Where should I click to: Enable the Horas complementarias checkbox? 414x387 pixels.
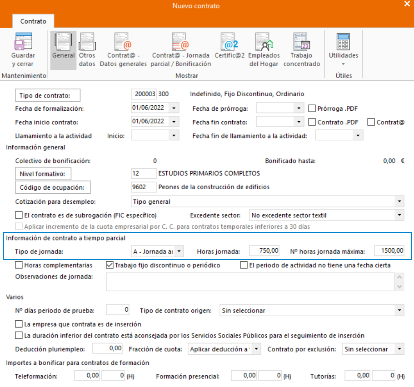pyautogui.click(x=19, y=265)
